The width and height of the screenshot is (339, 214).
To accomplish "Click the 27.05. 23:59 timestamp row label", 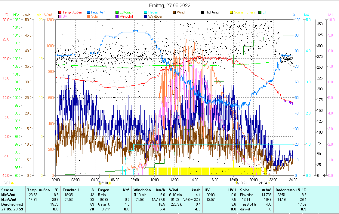I will (x=12, y=209).
